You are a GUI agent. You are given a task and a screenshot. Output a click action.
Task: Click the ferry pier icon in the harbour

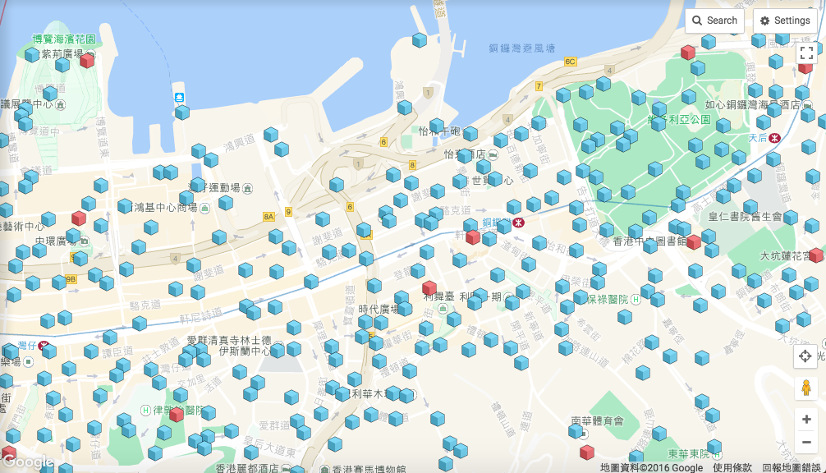click(x=179, y=98)
